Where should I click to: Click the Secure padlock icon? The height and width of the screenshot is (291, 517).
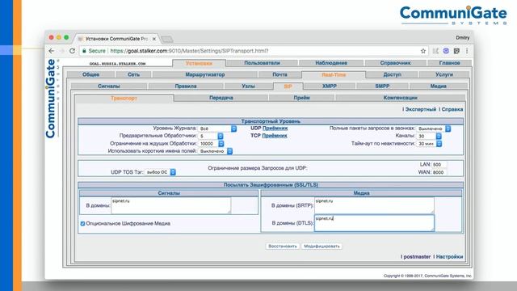84,51
